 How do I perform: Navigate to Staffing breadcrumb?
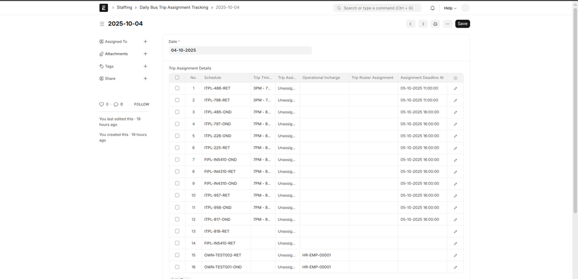(x=124, y=8)
